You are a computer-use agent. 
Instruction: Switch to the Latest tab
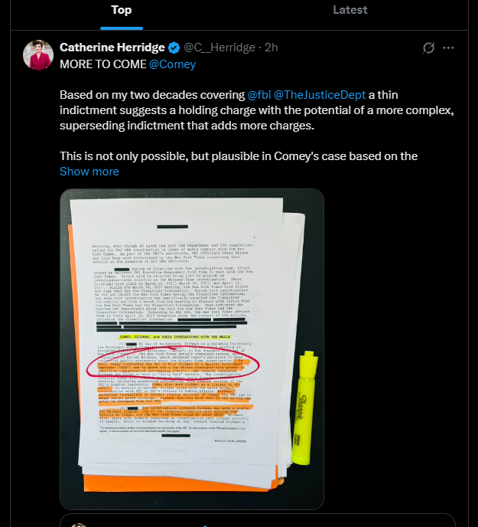(350, 10)
